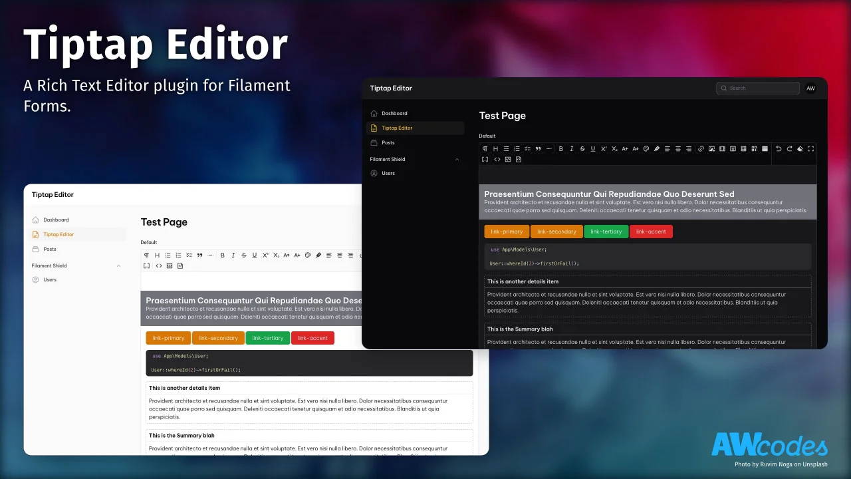This screenshot has height=479, width=851.
Task: Select the Underline tool
Action: [593, 149]
